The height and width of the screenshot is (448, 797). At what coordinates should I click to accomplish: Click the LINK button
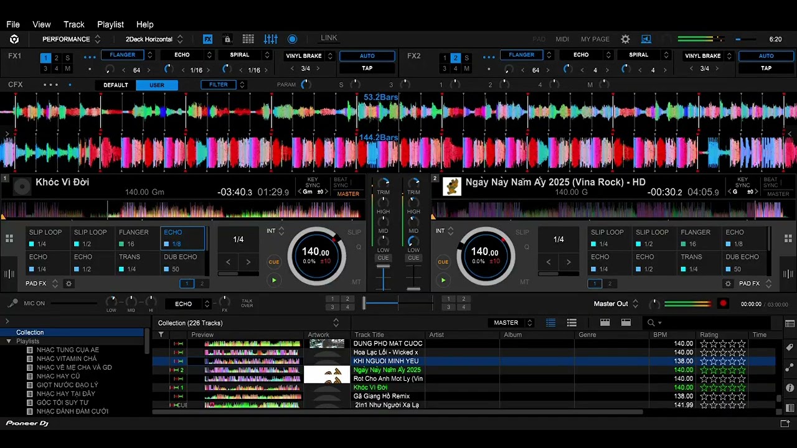pos(329,38)
